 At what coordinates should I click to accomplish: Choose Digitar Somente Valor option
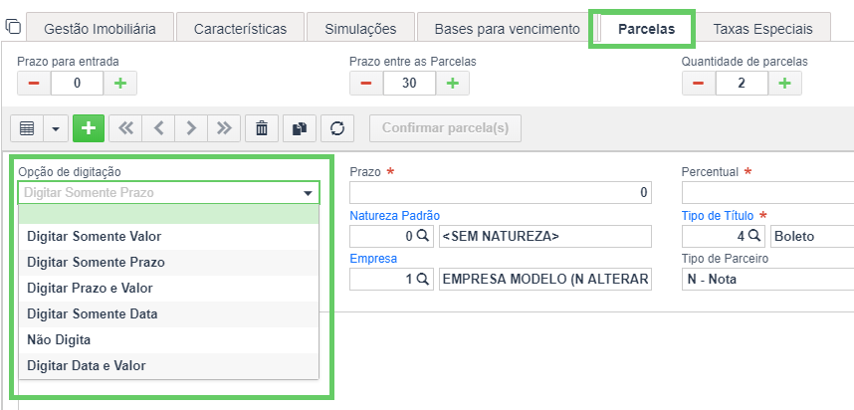tap(169, 237)
